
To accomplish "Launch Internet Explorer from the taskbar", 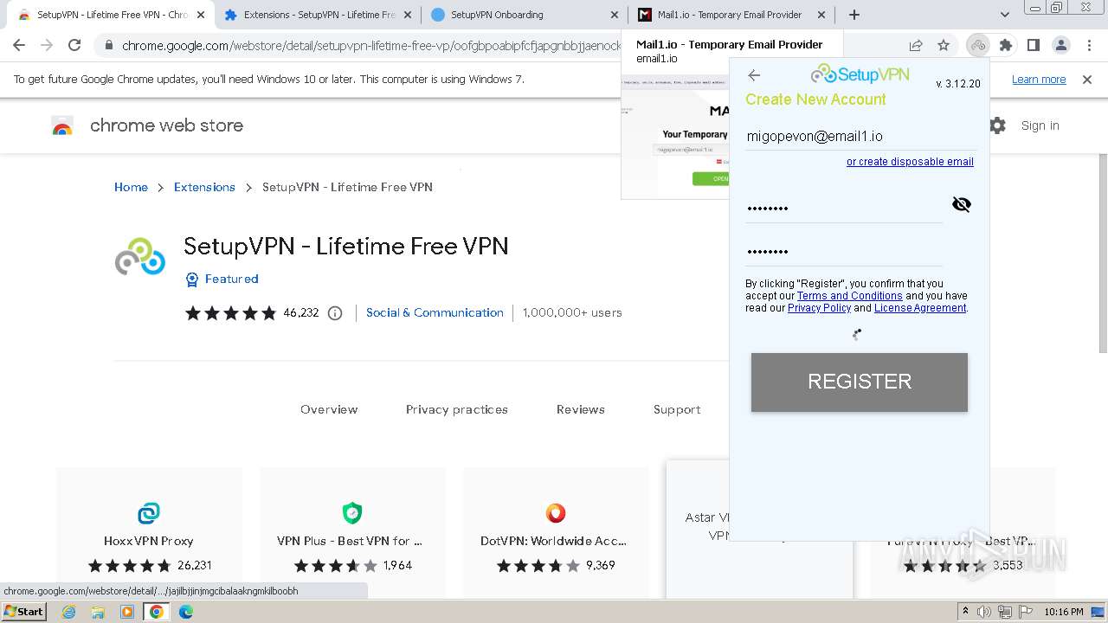I will pos(69,612).
